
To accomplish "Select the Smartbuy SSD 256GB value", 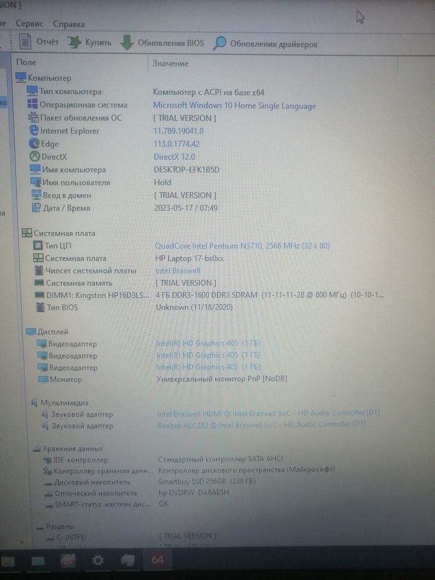I will 207,481.
